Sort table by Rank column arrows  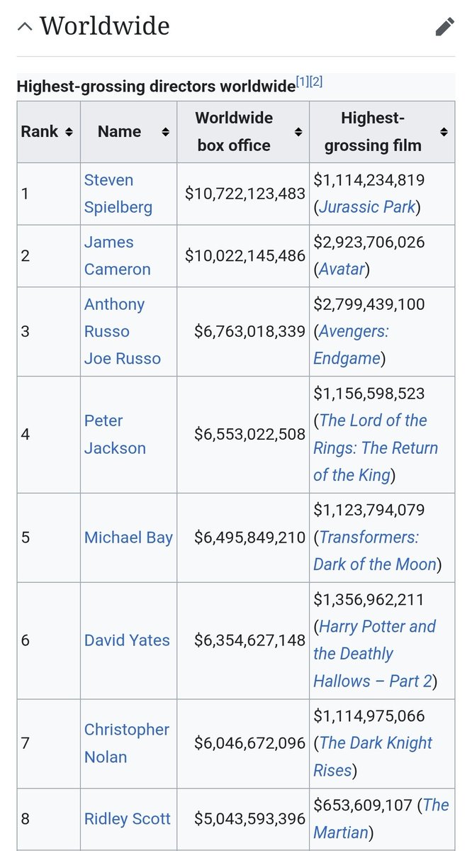[69, 132]
